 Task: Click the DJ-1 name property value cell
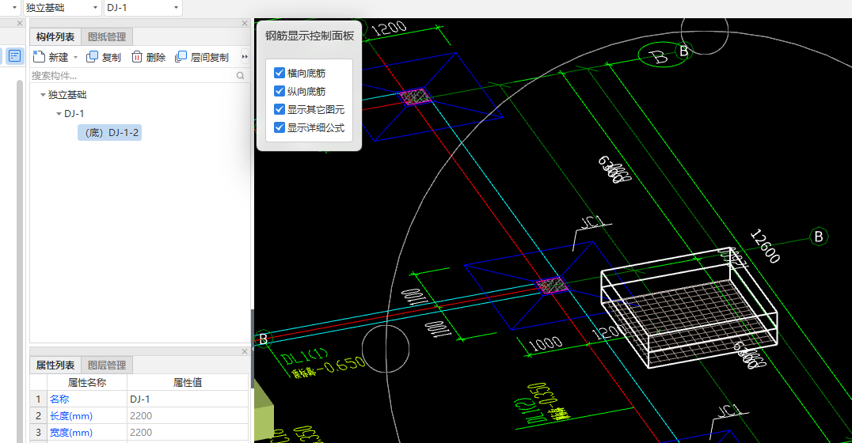pyautogui.click(x=188, y=399)
